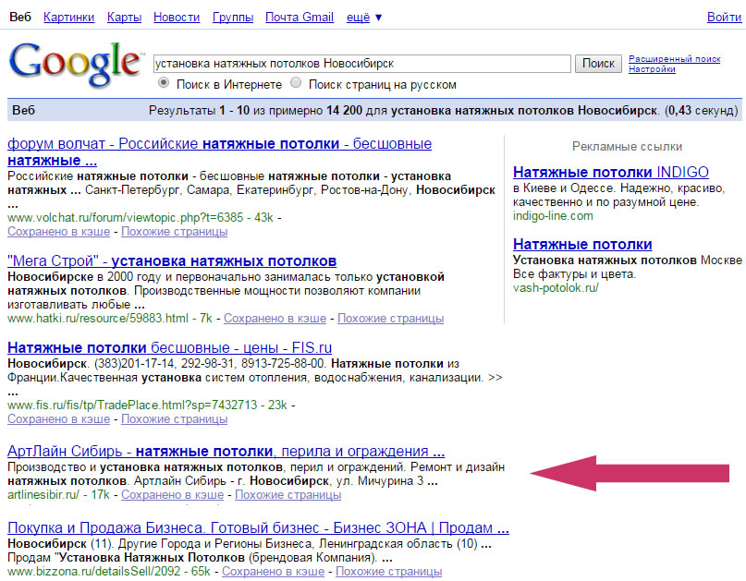The height and width of the screenshot is (581, 746).
Task: Open the vash-potolok.ru 'Натяжные потолки' ad
Action: [582, 245]
